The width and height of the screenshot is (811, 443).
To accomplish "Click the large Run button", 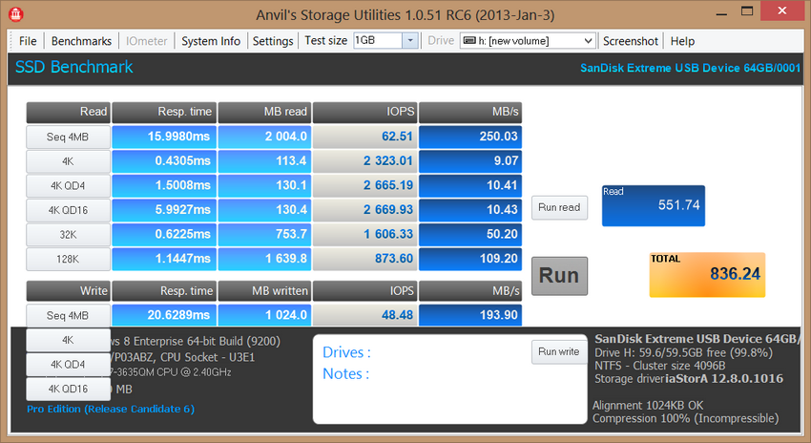I will tap(559, 276).
